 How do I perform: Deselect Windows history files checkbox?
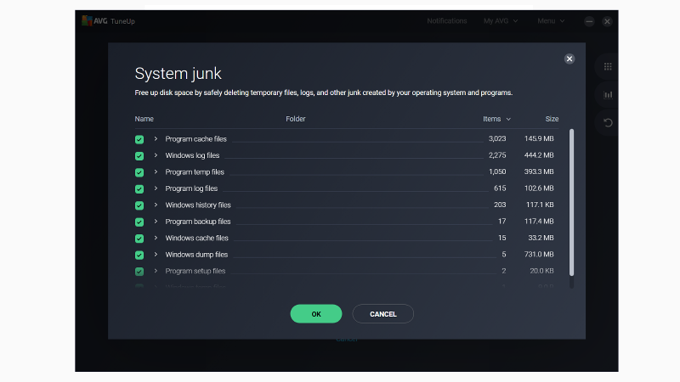139,205
